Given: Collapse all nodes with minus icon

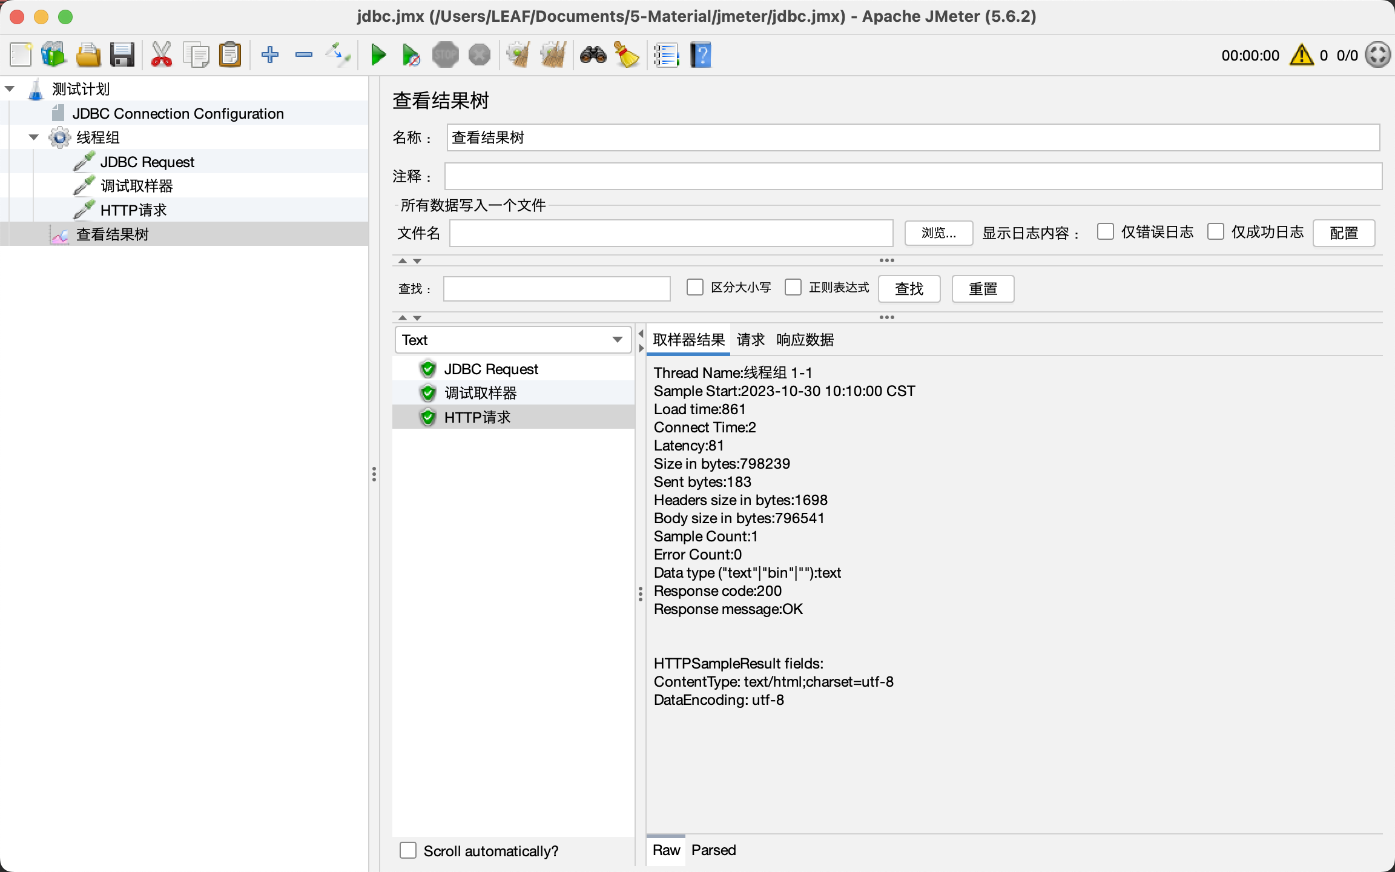Looking at the screenshot, I should pos(304,55).
